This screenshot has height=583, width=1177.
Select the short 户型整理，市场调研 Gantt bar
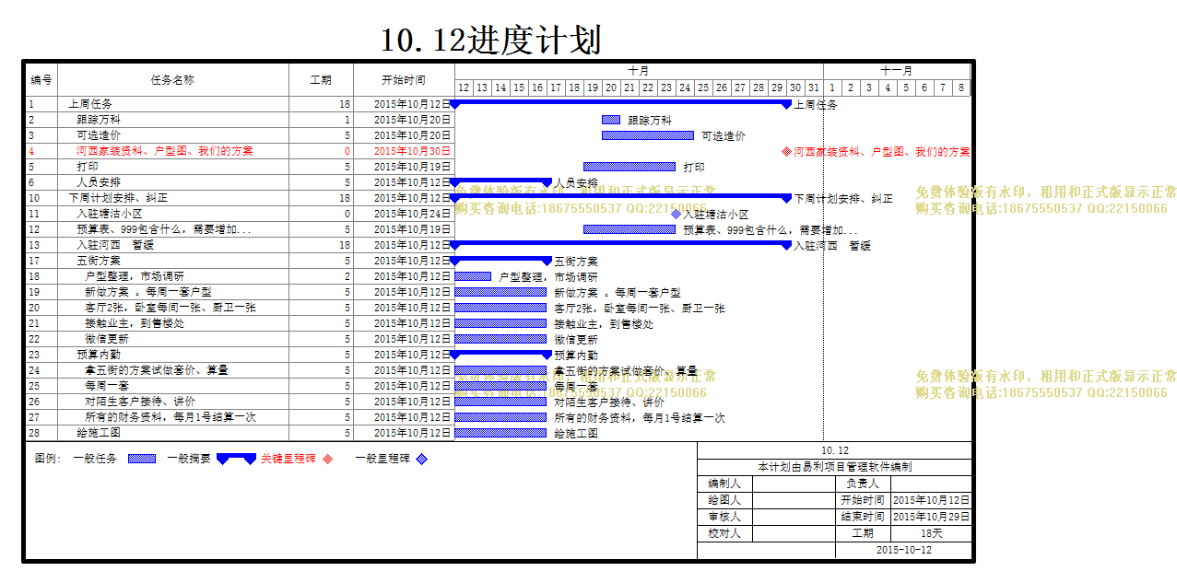(x=473, y=276)
